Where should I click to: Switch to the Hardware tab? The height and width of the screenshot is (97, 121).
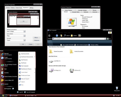click(x=86, y=12)
